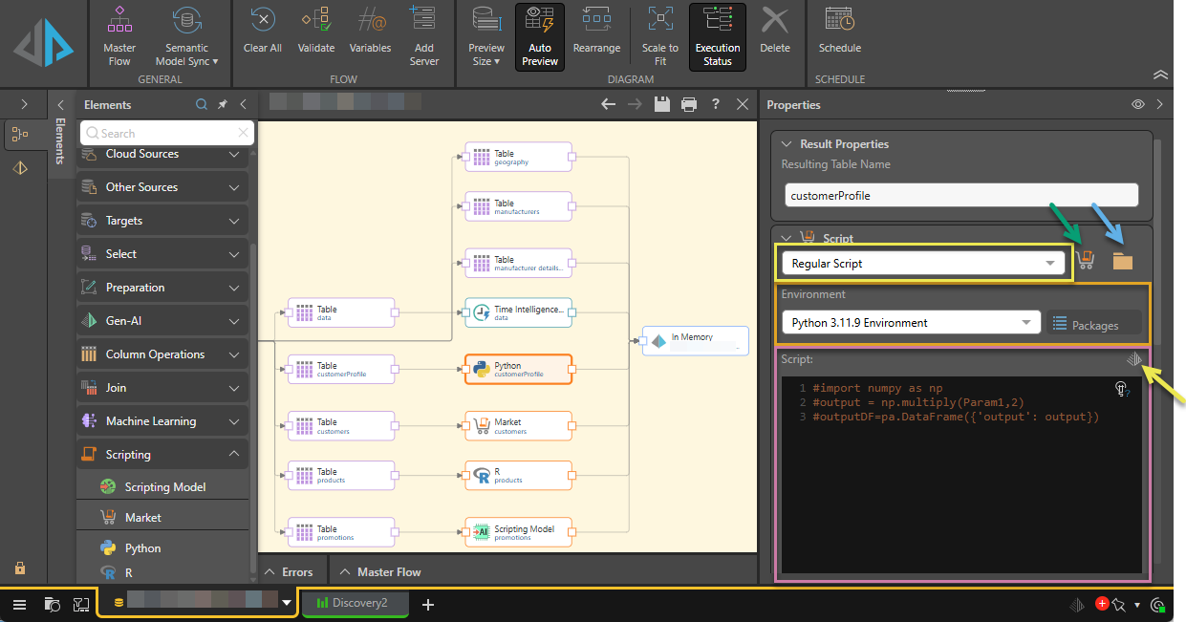The width and height of the screenshot is (1186, 622).
Task: Toggle Auto Preview off
Action: click(x=540, y=36)
